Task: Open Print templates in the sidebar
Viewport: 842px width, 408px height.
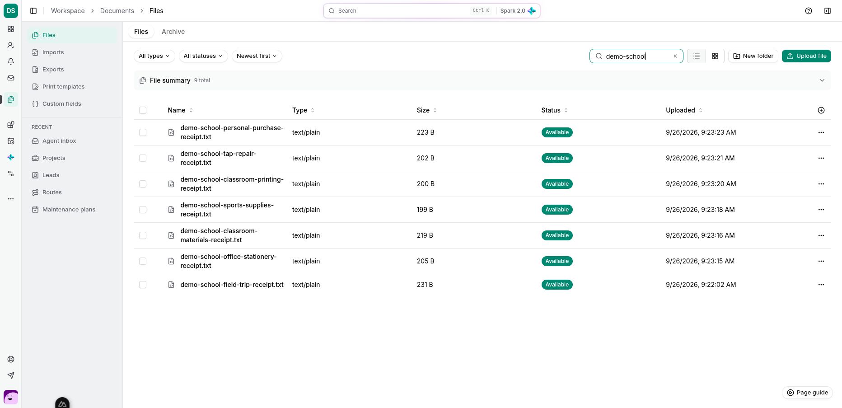Action: point(72,87)
